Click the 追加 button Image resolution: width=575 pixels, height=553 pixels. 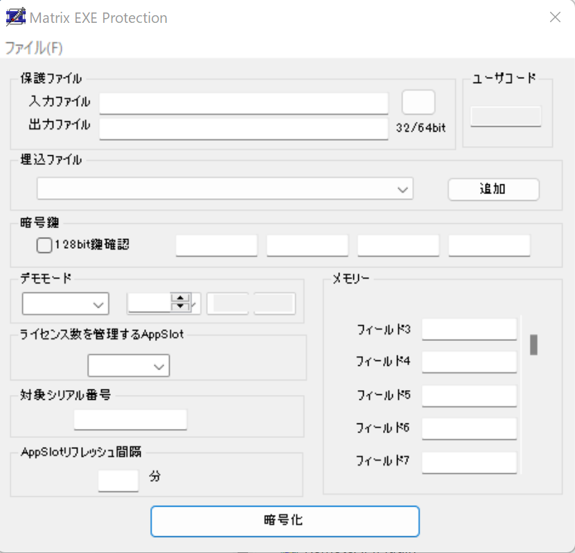point(493,189)
